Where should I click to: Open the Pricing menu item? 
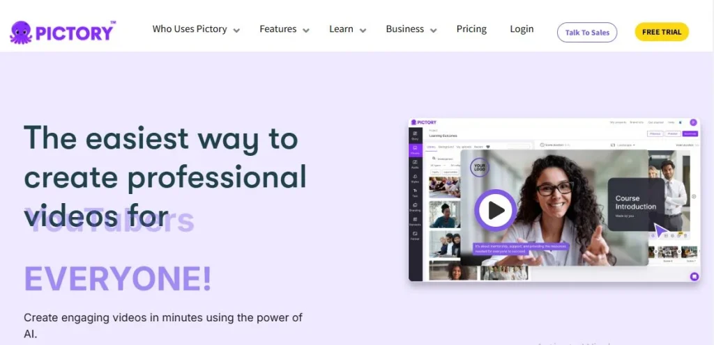471,29
